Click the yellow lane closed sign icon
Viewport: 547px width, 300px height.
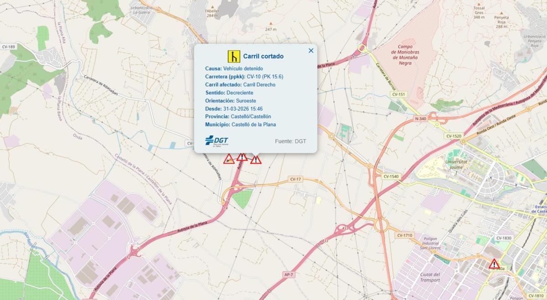[234, 56]
